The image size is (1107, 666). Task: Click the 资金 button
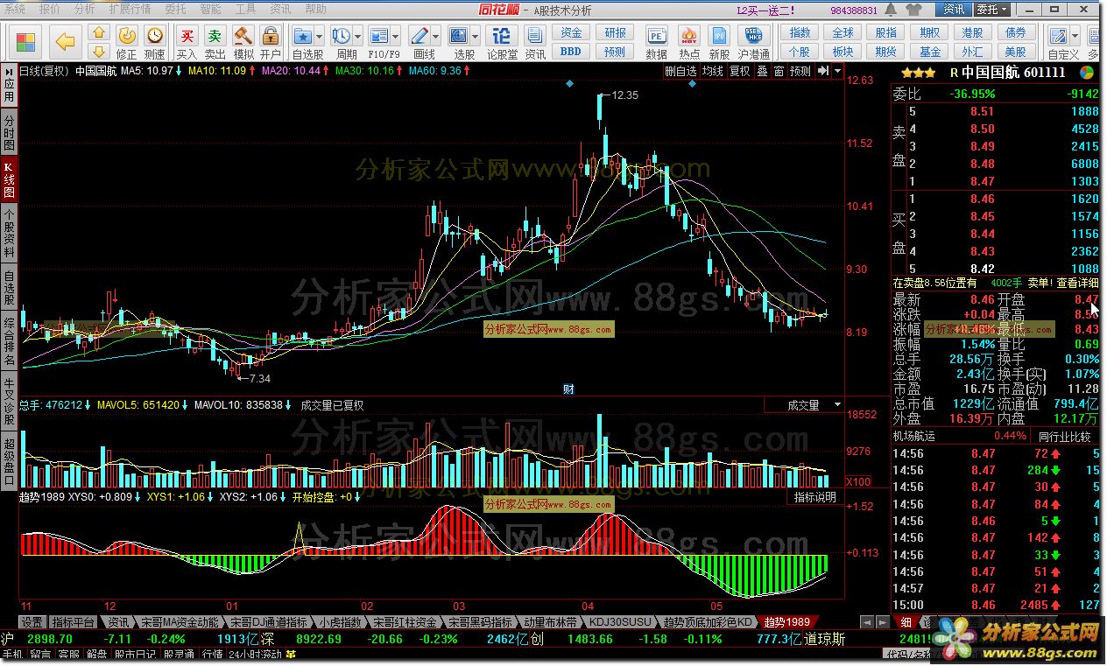click(571, 33)
